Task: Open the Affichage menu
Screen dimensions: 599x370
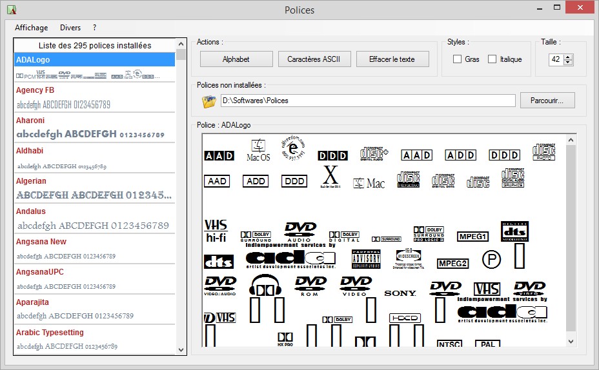Action: click(32, 28)
